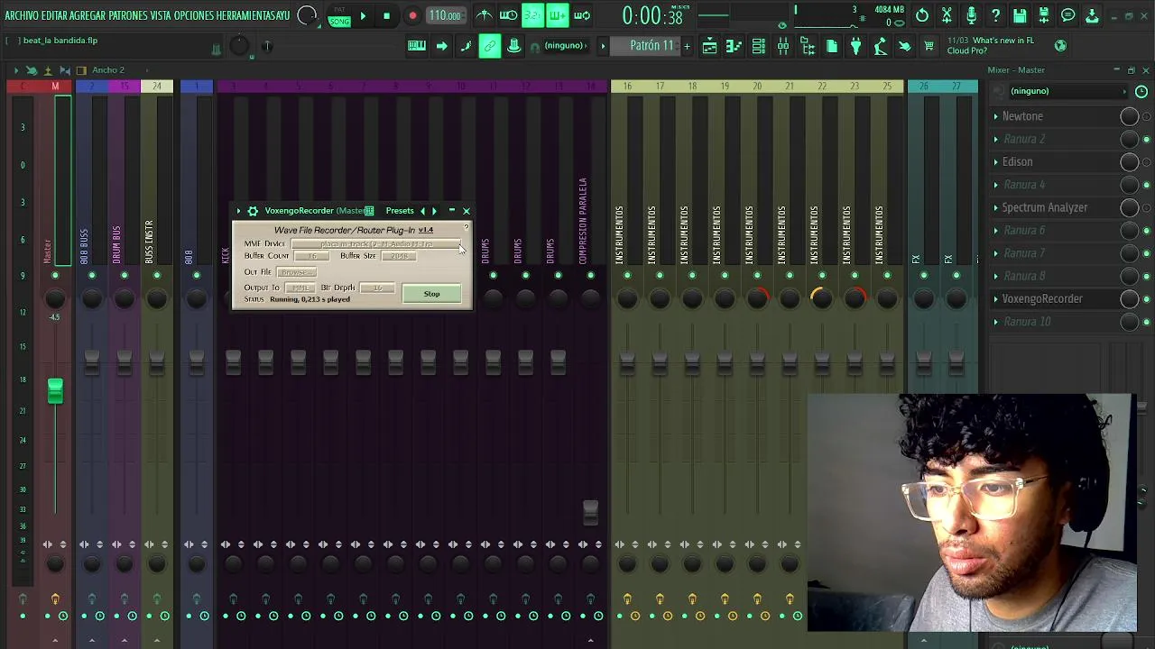
Task: Open the Browser view icon
Action: 808,46
